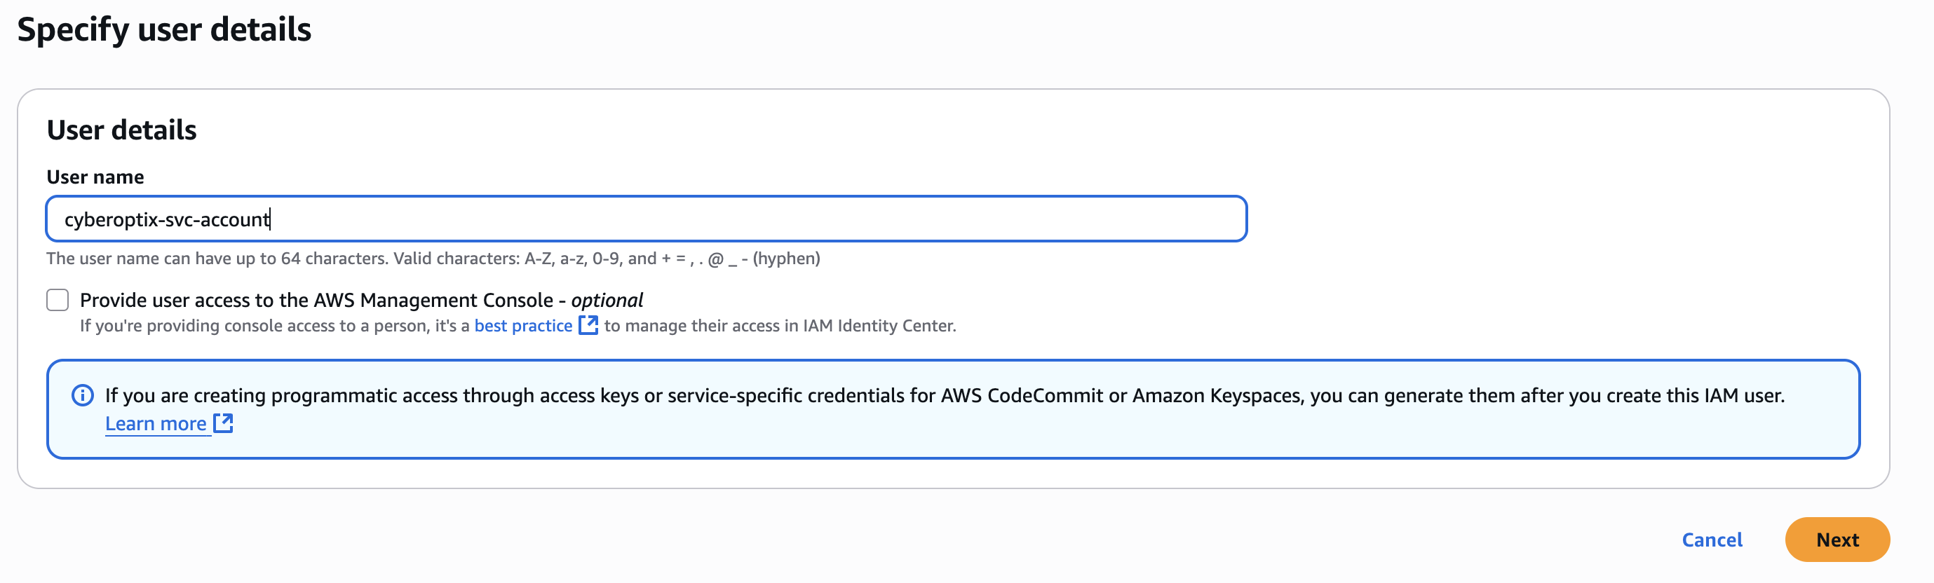The height and width of the screenshot is (583, 1934).
Task: Click the User details section heading
Action: click(x=121, y=130)
